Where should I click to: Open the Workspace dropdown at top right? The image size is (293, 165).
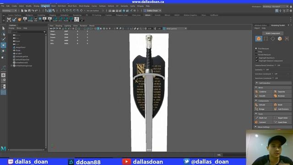(276, 6)
